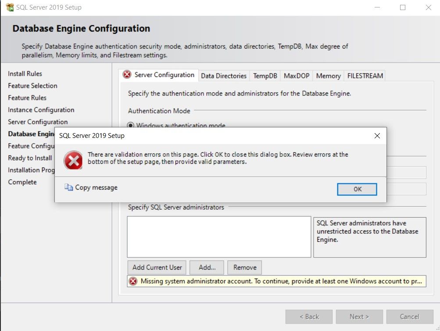The width and height of the screenshot is (440, 331).
Task: Open the MaxDOP tab
Action: pyautogui.click(x=296, y=76)
